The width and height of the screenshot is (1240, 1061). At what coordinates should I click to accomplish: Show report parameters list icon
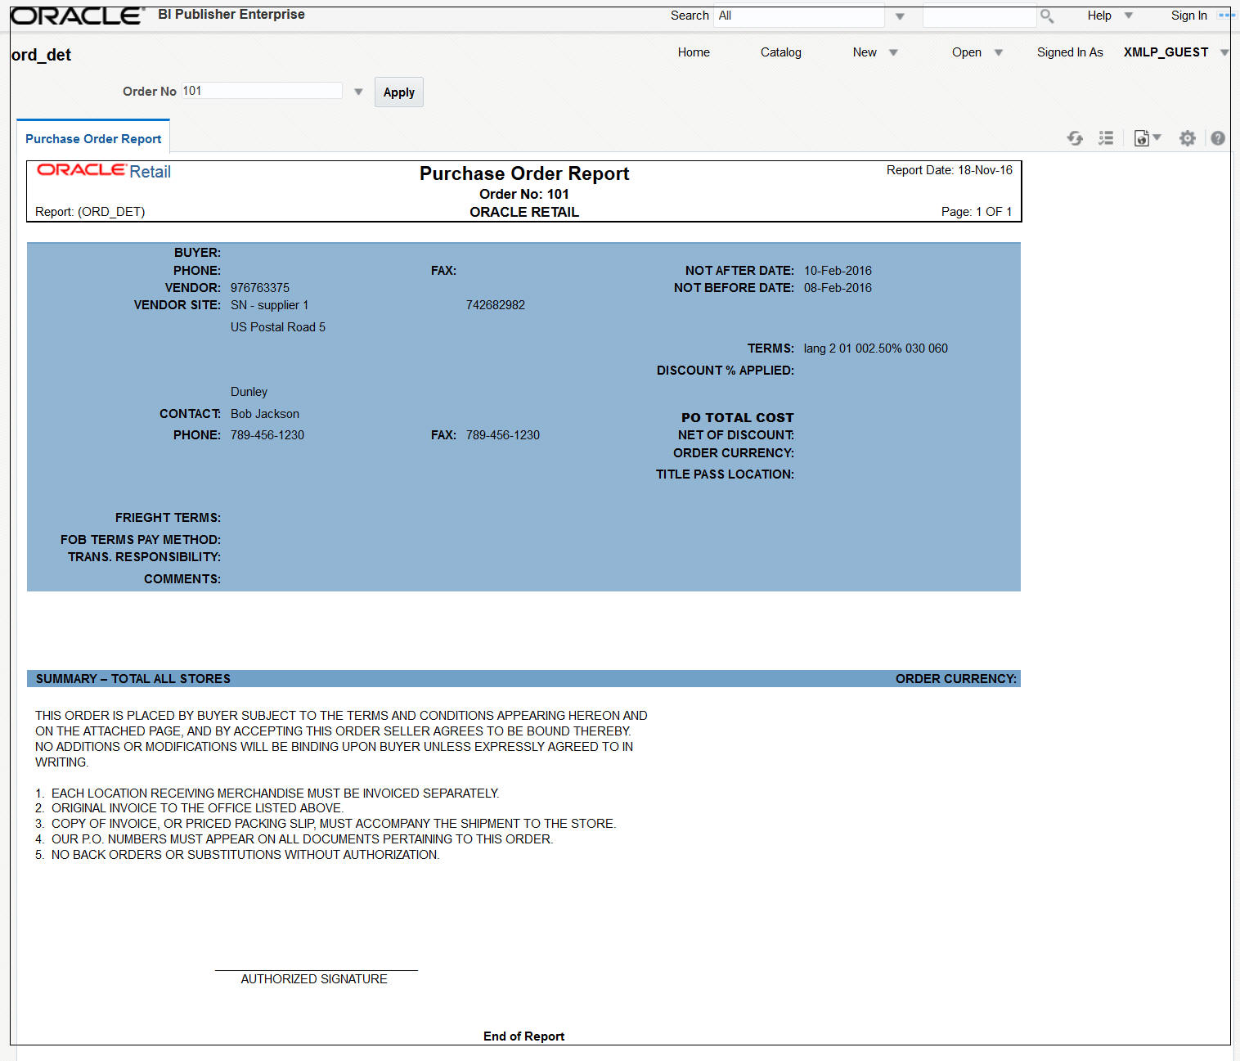(x=1106, y=138)
